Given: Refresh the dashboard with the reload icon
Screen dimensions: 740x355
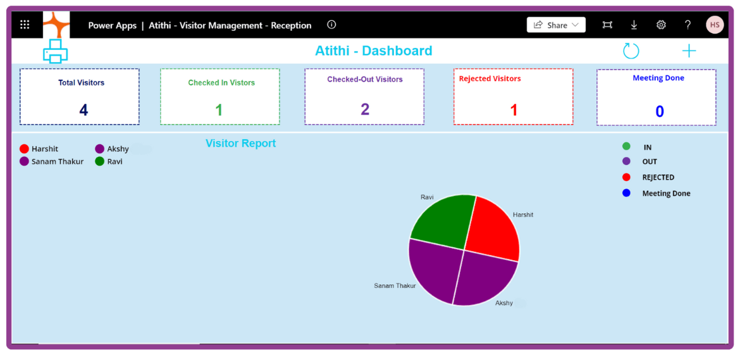Looking at the screenshot, I should (631, 51).
